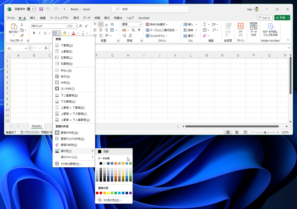Choose Erase Border (E) menu item
This screenshot has width=297, height=209.
tap(74, 145)
